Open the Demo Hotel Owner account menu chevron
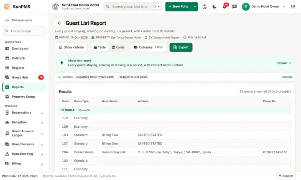Viewport: 301px width, 180px height. pos(284,7)
